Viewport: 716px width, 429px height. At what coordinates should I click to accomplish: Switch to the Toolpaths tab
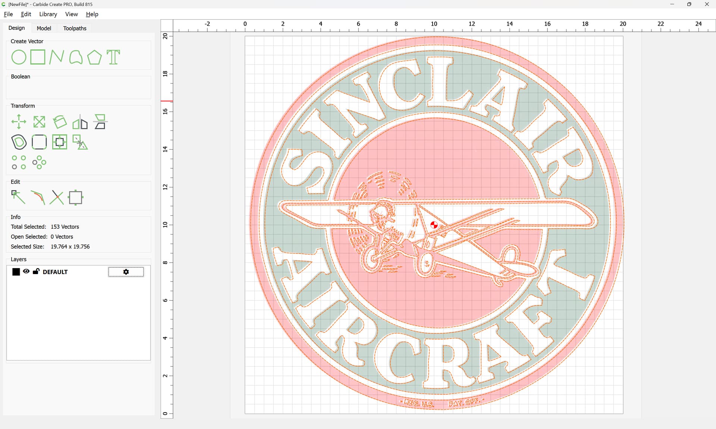[x=75, y=28]
